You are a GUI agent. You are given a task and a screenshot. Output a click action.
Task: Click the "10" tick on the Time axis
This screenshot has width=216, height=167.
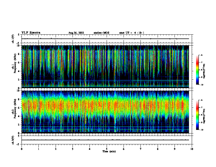click(x=192, y=149)
